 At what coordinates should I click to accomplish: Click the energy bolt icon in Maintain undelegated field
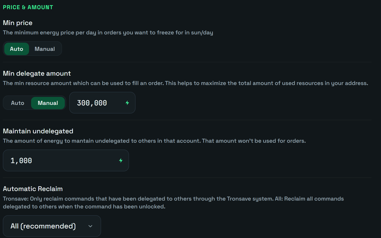pyautogui.click(x=121, y=161)
